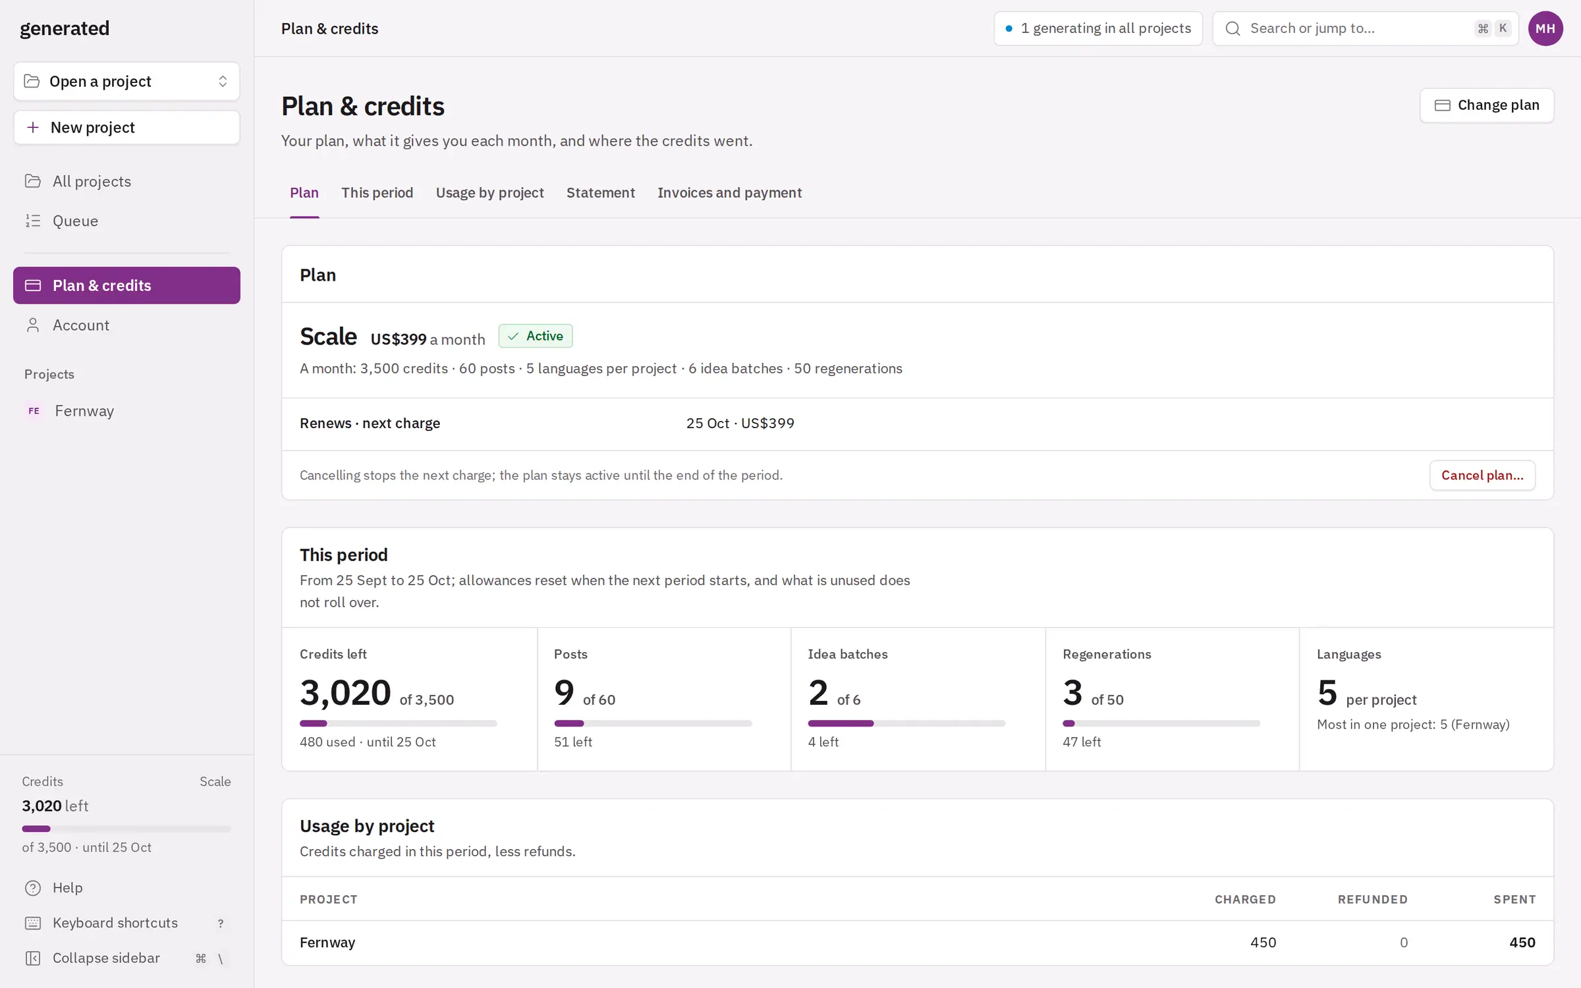The height and width of the screenshot is (988, 1581).
Task: Click the Posts progress bar
Action: [653, 723]
